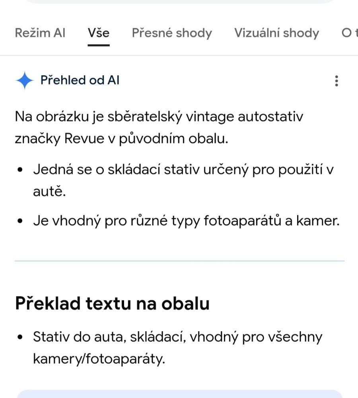Tap the light blue panel at the bottom
The width and height of the screenshot is (358, 398).
tap(179, 394)
